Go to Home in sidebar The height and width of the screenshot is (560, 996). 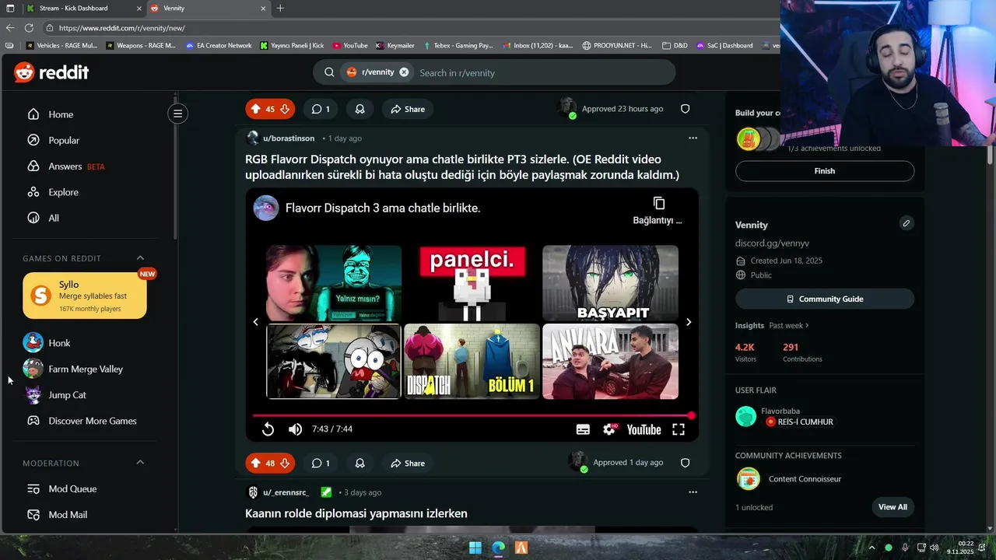[61, 114]
